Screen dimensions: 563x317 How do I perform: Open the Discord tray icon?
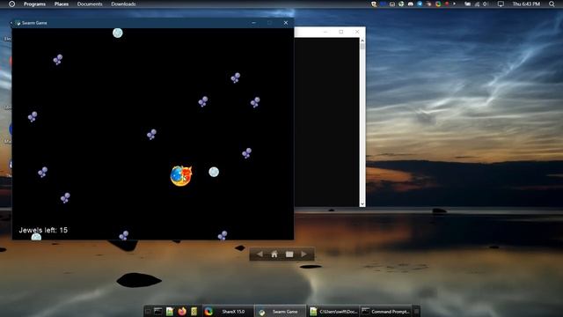pyautogui.click(x=411, y=4)
